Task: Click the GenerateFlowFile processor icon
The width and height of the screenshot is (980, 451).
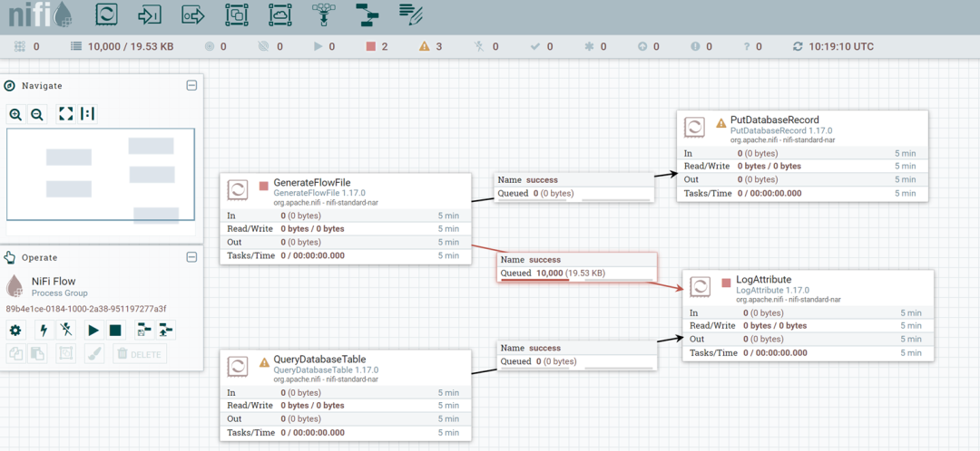Action: coord(238,189)
